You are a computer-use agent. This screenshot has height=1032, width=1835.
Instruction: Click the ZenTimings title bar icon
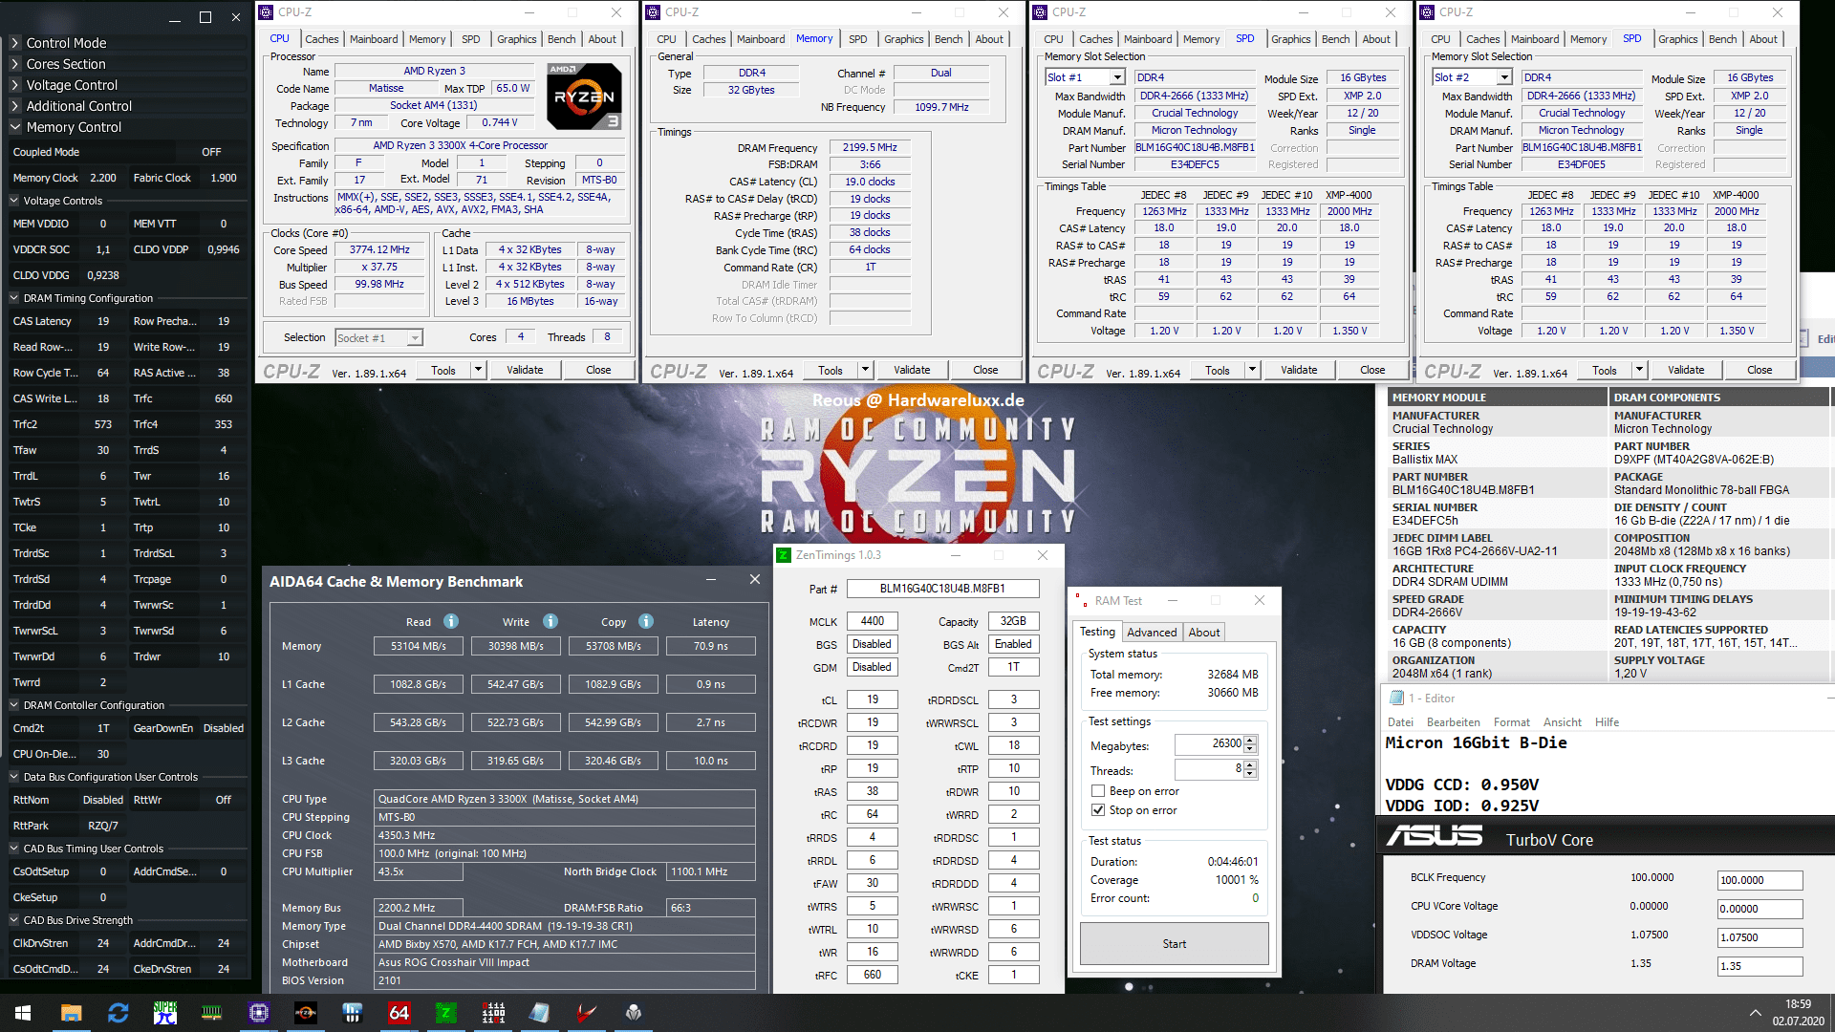pyautogui.click(x=784, y=555)
